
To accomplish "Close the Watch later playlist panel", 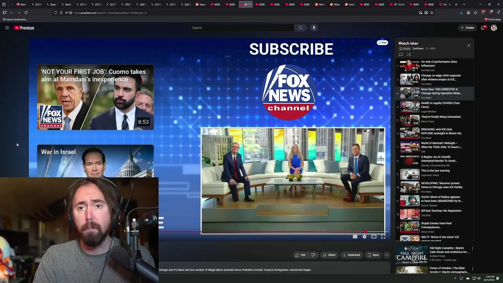I will (468, 46).
